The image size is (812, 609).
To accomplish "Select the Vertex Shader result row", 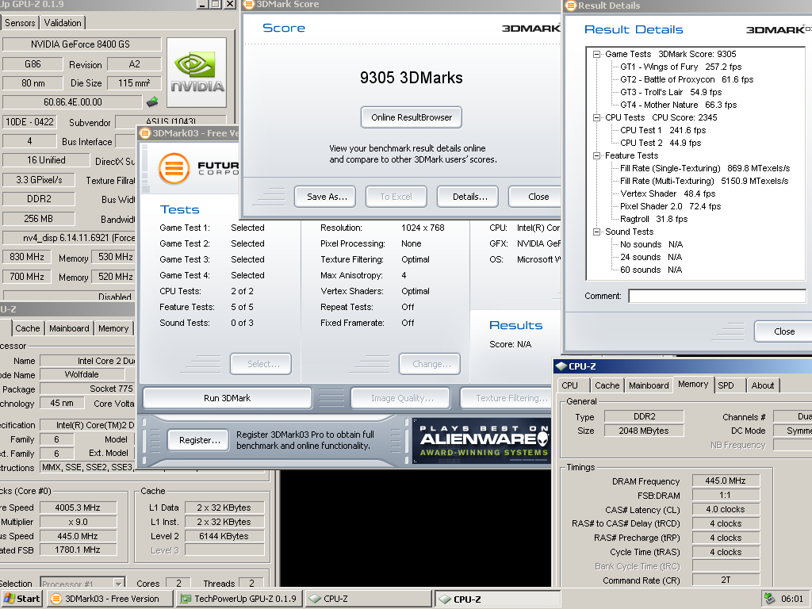I will 668,193.
